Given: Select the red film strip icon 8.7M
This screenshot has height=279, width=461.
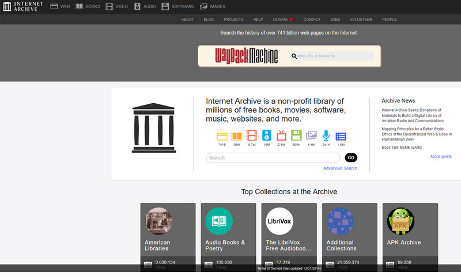Looking at the screenshot, I should tap(252, 135).
